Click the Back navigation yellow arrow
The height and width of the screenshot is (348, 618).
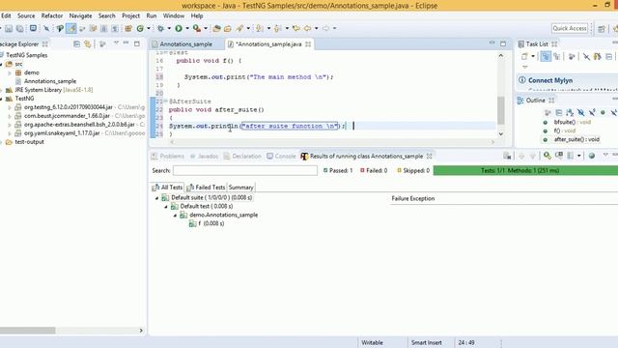307,28
